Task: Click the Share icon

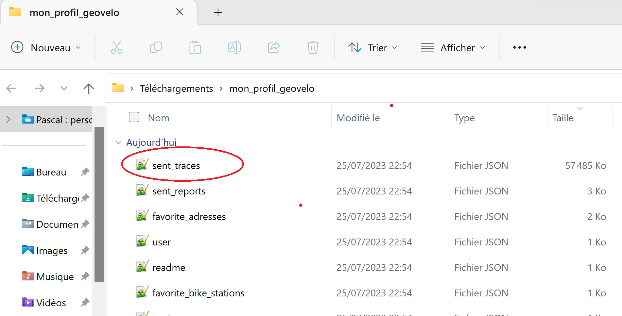Action: [274, 47]
